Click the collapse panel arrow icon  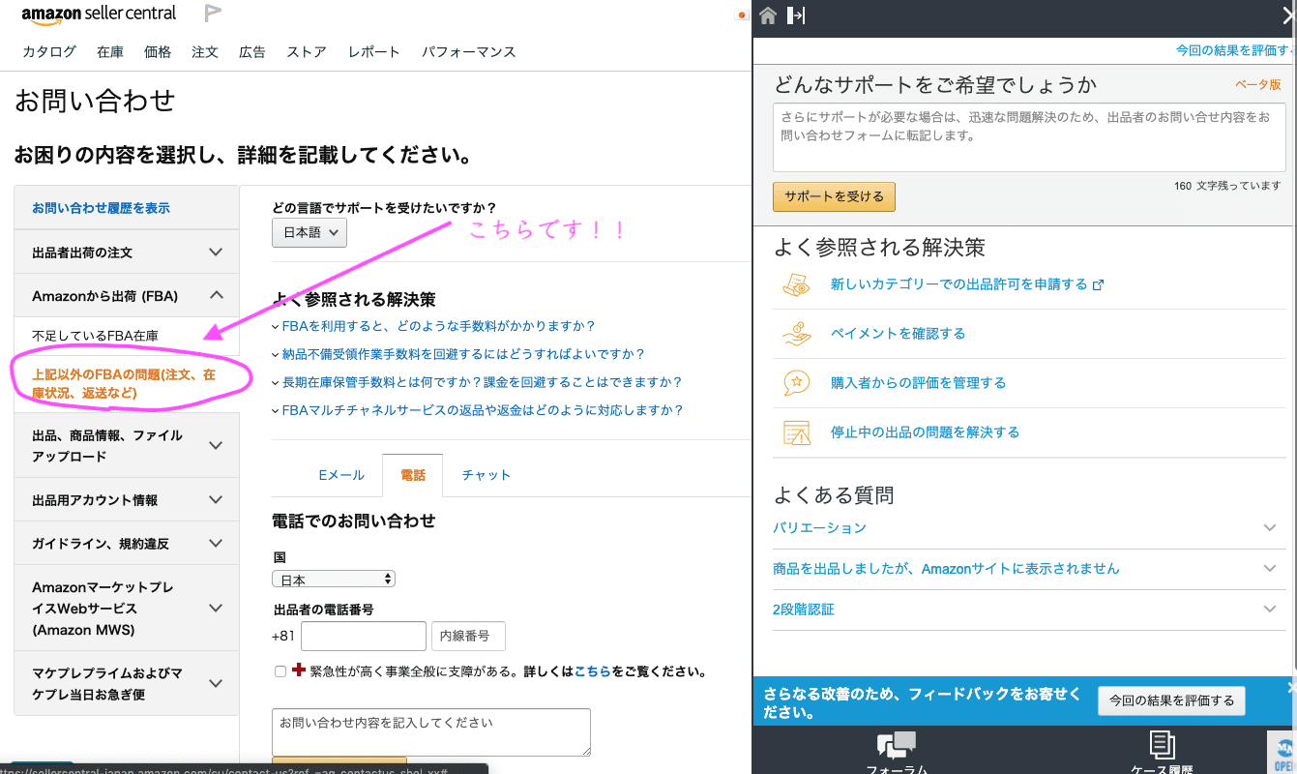click(x=796, y=15)
